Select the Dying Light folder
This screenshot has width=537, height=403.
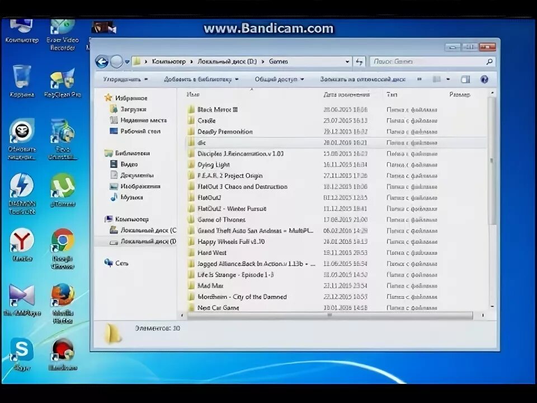point(213,165)
